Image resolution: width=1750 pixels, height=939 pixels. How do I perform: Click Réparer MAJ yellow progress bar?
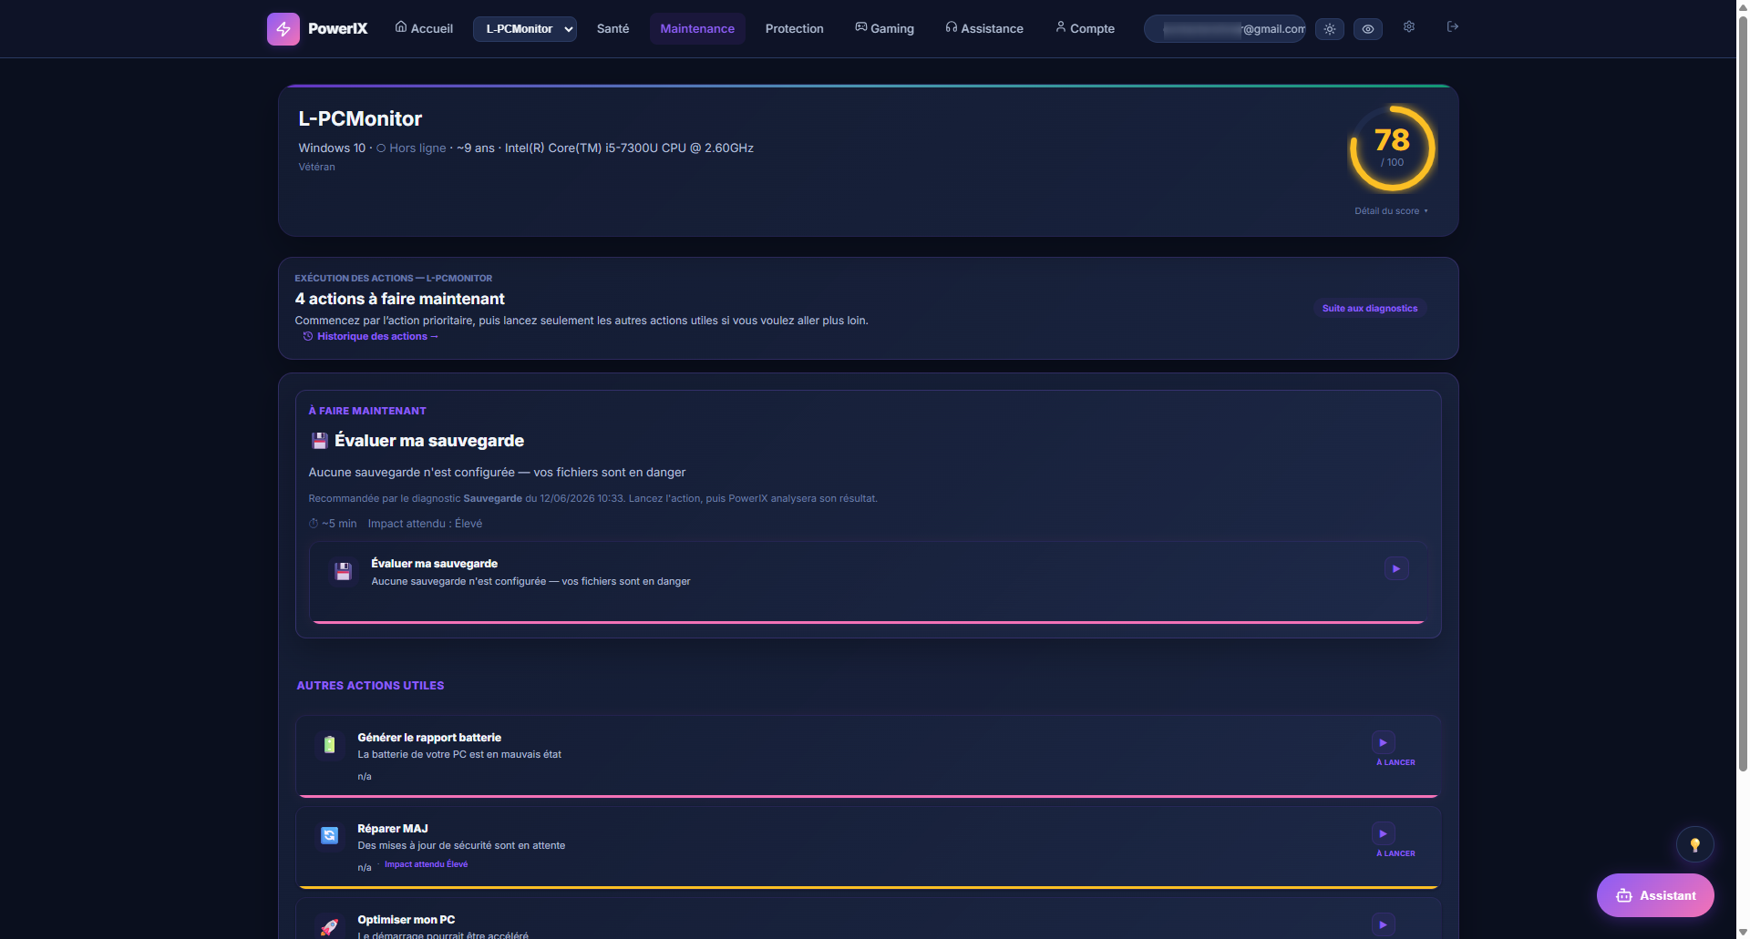[868, 886]
